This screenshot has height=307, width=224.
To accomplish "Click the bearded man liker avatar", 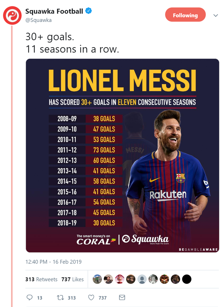I will click(108, 279).
